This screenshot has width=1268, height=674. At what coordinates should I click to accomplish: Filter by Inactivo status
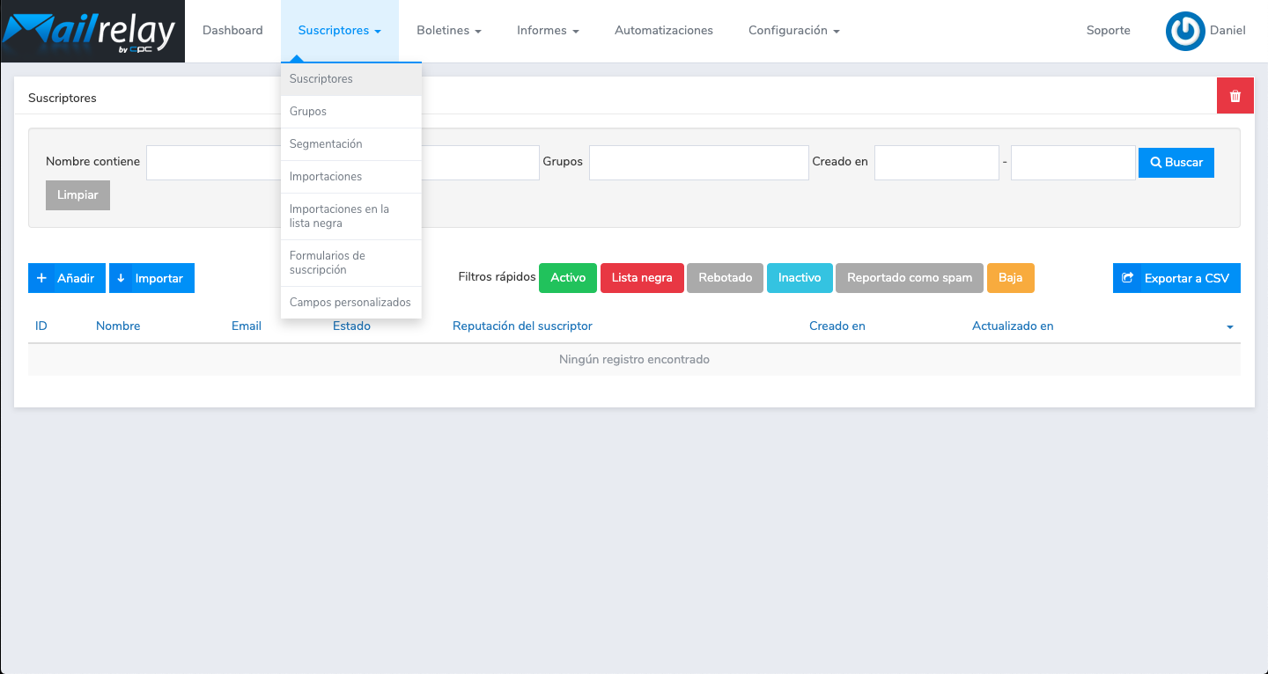pyautogui.click(x=800, y=278)
